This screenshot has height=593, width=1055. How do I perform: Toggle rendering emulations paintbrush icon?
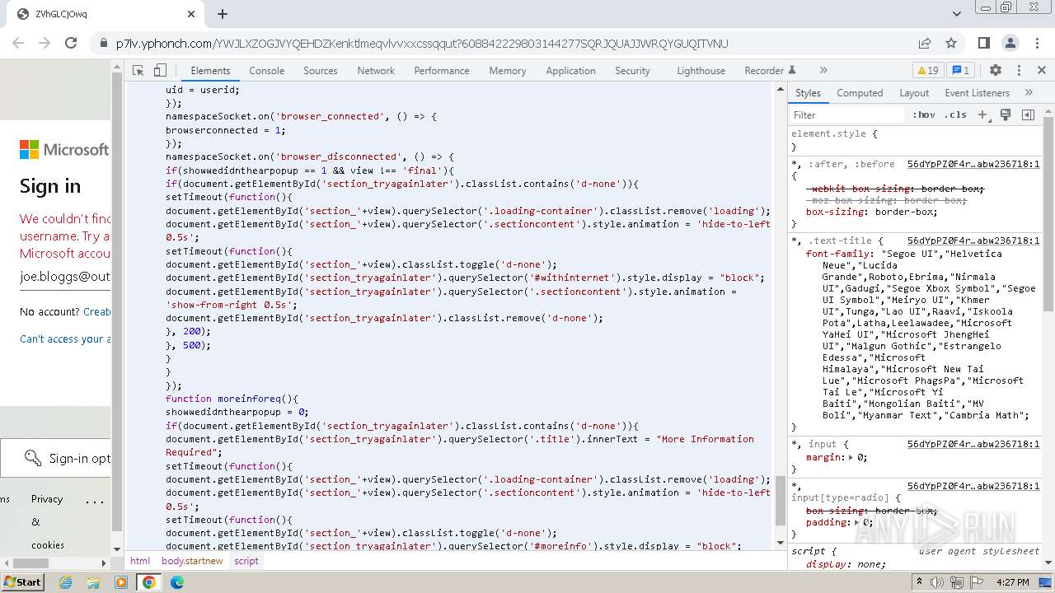[x=1006, y=115]
